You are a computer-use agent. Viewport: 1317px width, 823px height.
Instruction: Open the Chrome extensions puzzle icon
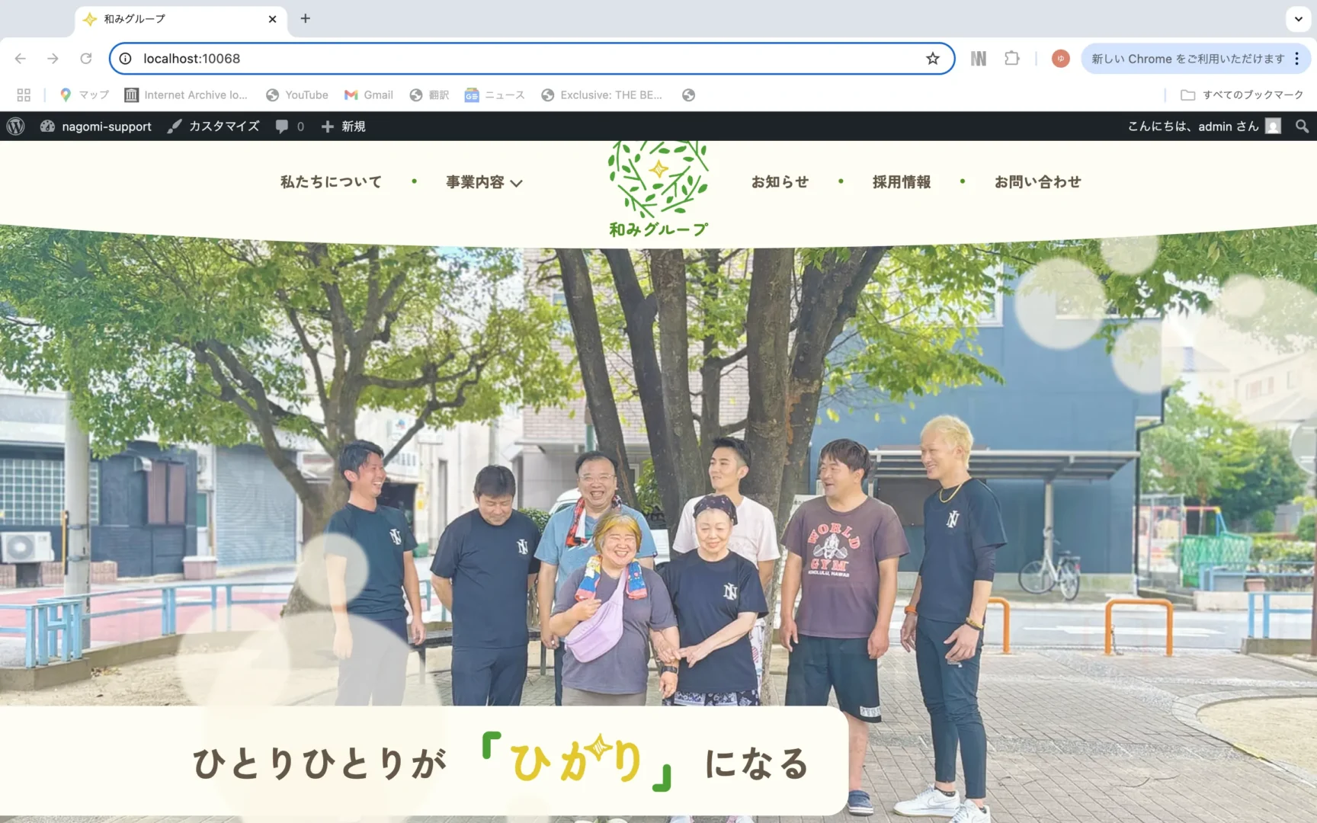coord(1011,59)
